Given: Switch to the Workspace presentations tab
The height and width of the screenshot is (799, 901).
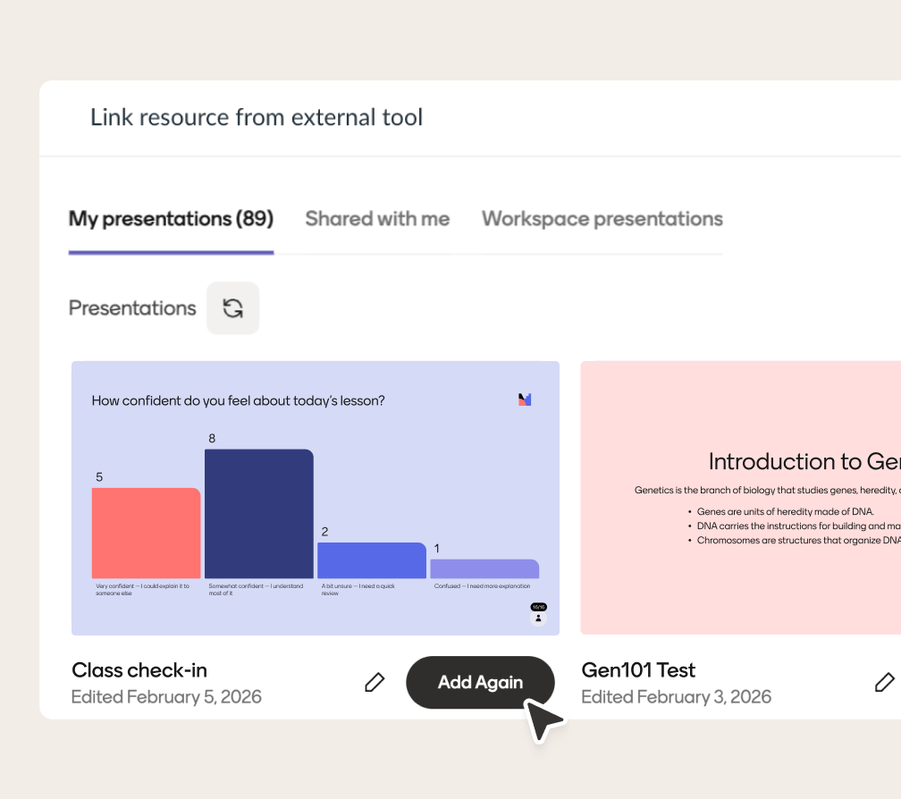Looking at the screenshot, I should 602,219.
